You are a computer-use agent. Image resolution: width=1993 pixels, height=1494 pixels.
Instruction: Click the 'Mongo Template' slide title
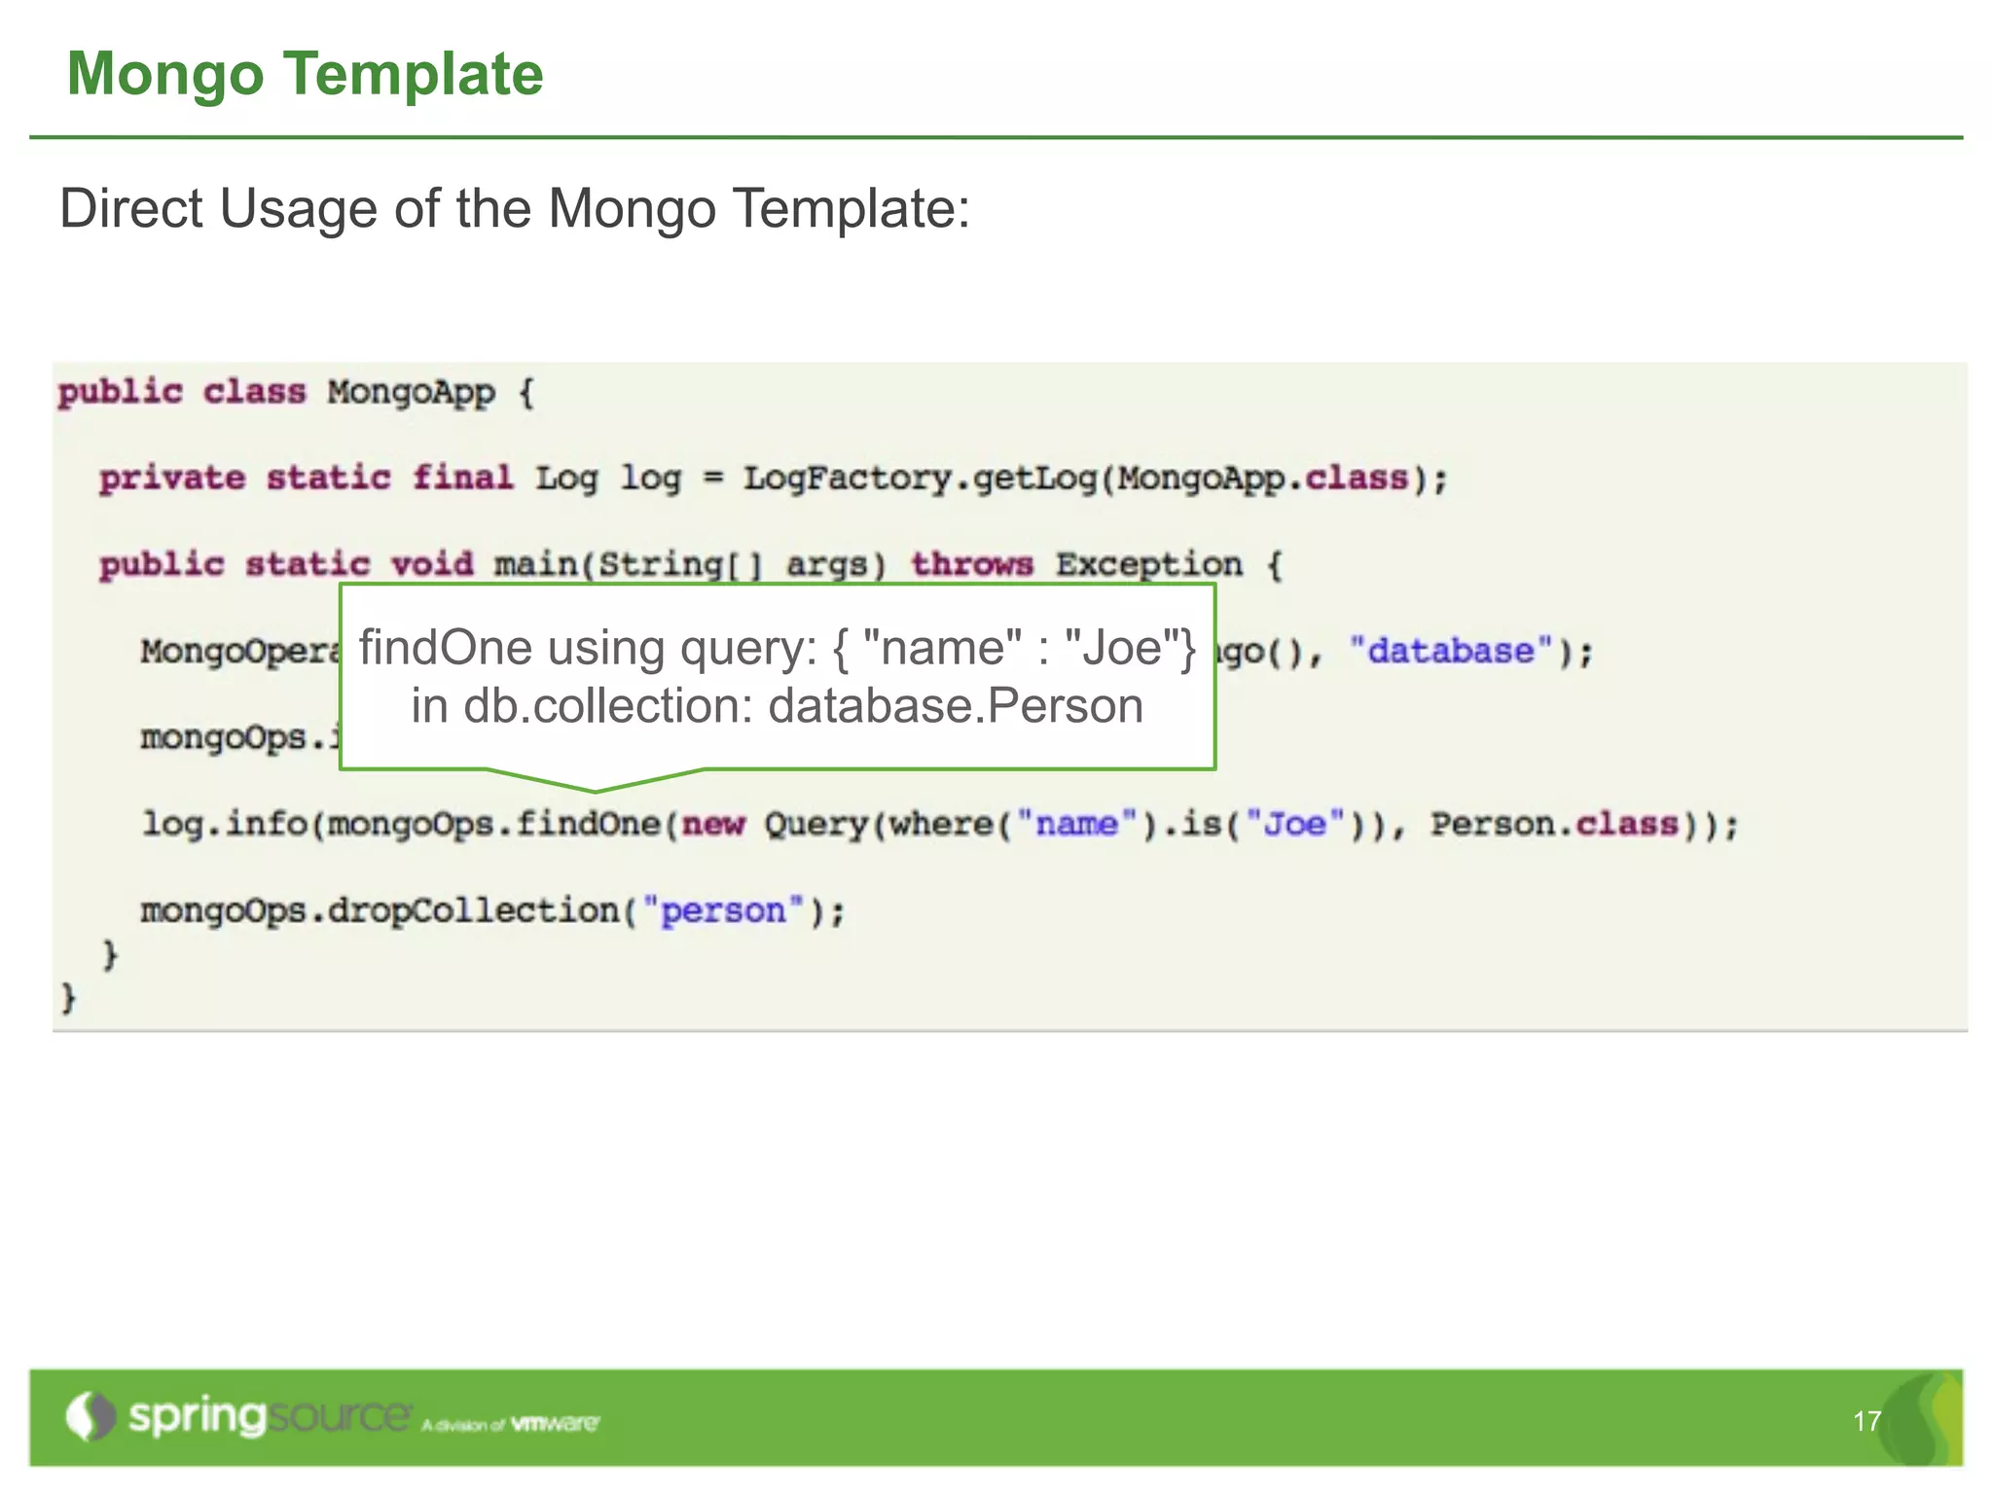click(305, 74)
